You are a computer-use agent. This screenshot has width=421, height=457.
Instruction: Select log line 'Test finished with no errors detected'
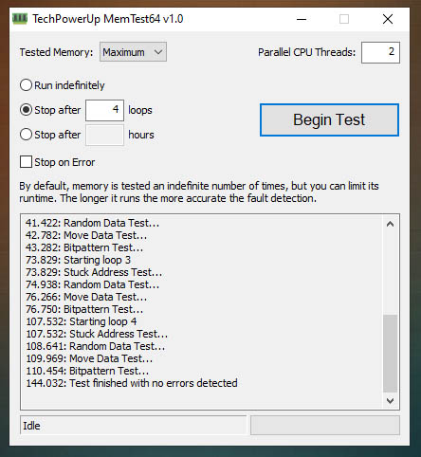tap(132, 383)
